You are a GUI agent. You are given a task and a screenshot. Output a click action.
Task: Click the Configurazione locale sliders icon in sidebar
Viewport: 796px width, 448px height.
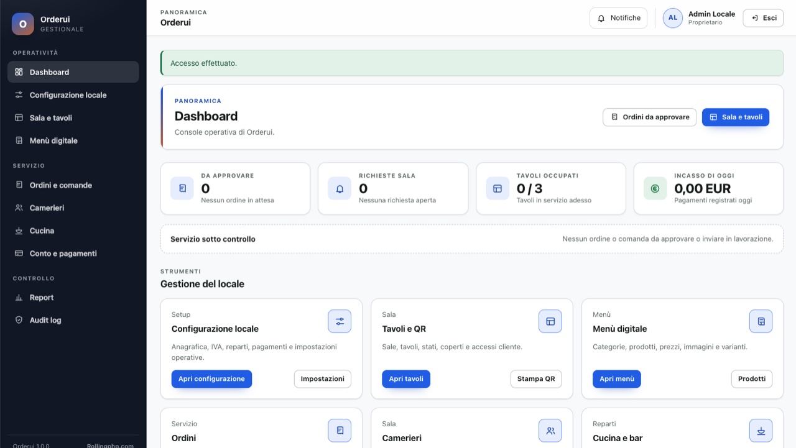pyautogui.click(x=19, y=95)
